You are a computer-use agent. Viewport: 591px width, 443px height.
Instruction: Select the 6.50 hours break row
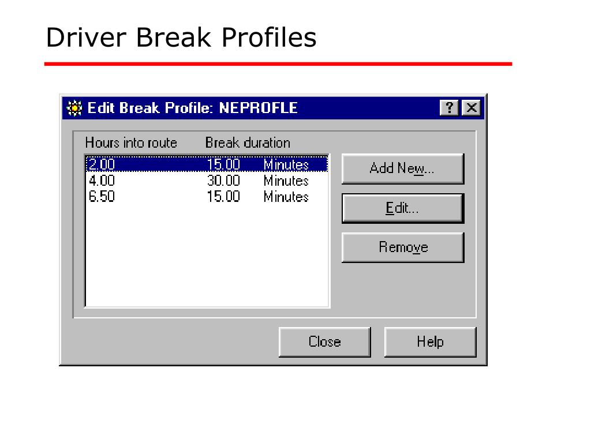(x=207, y=197)
